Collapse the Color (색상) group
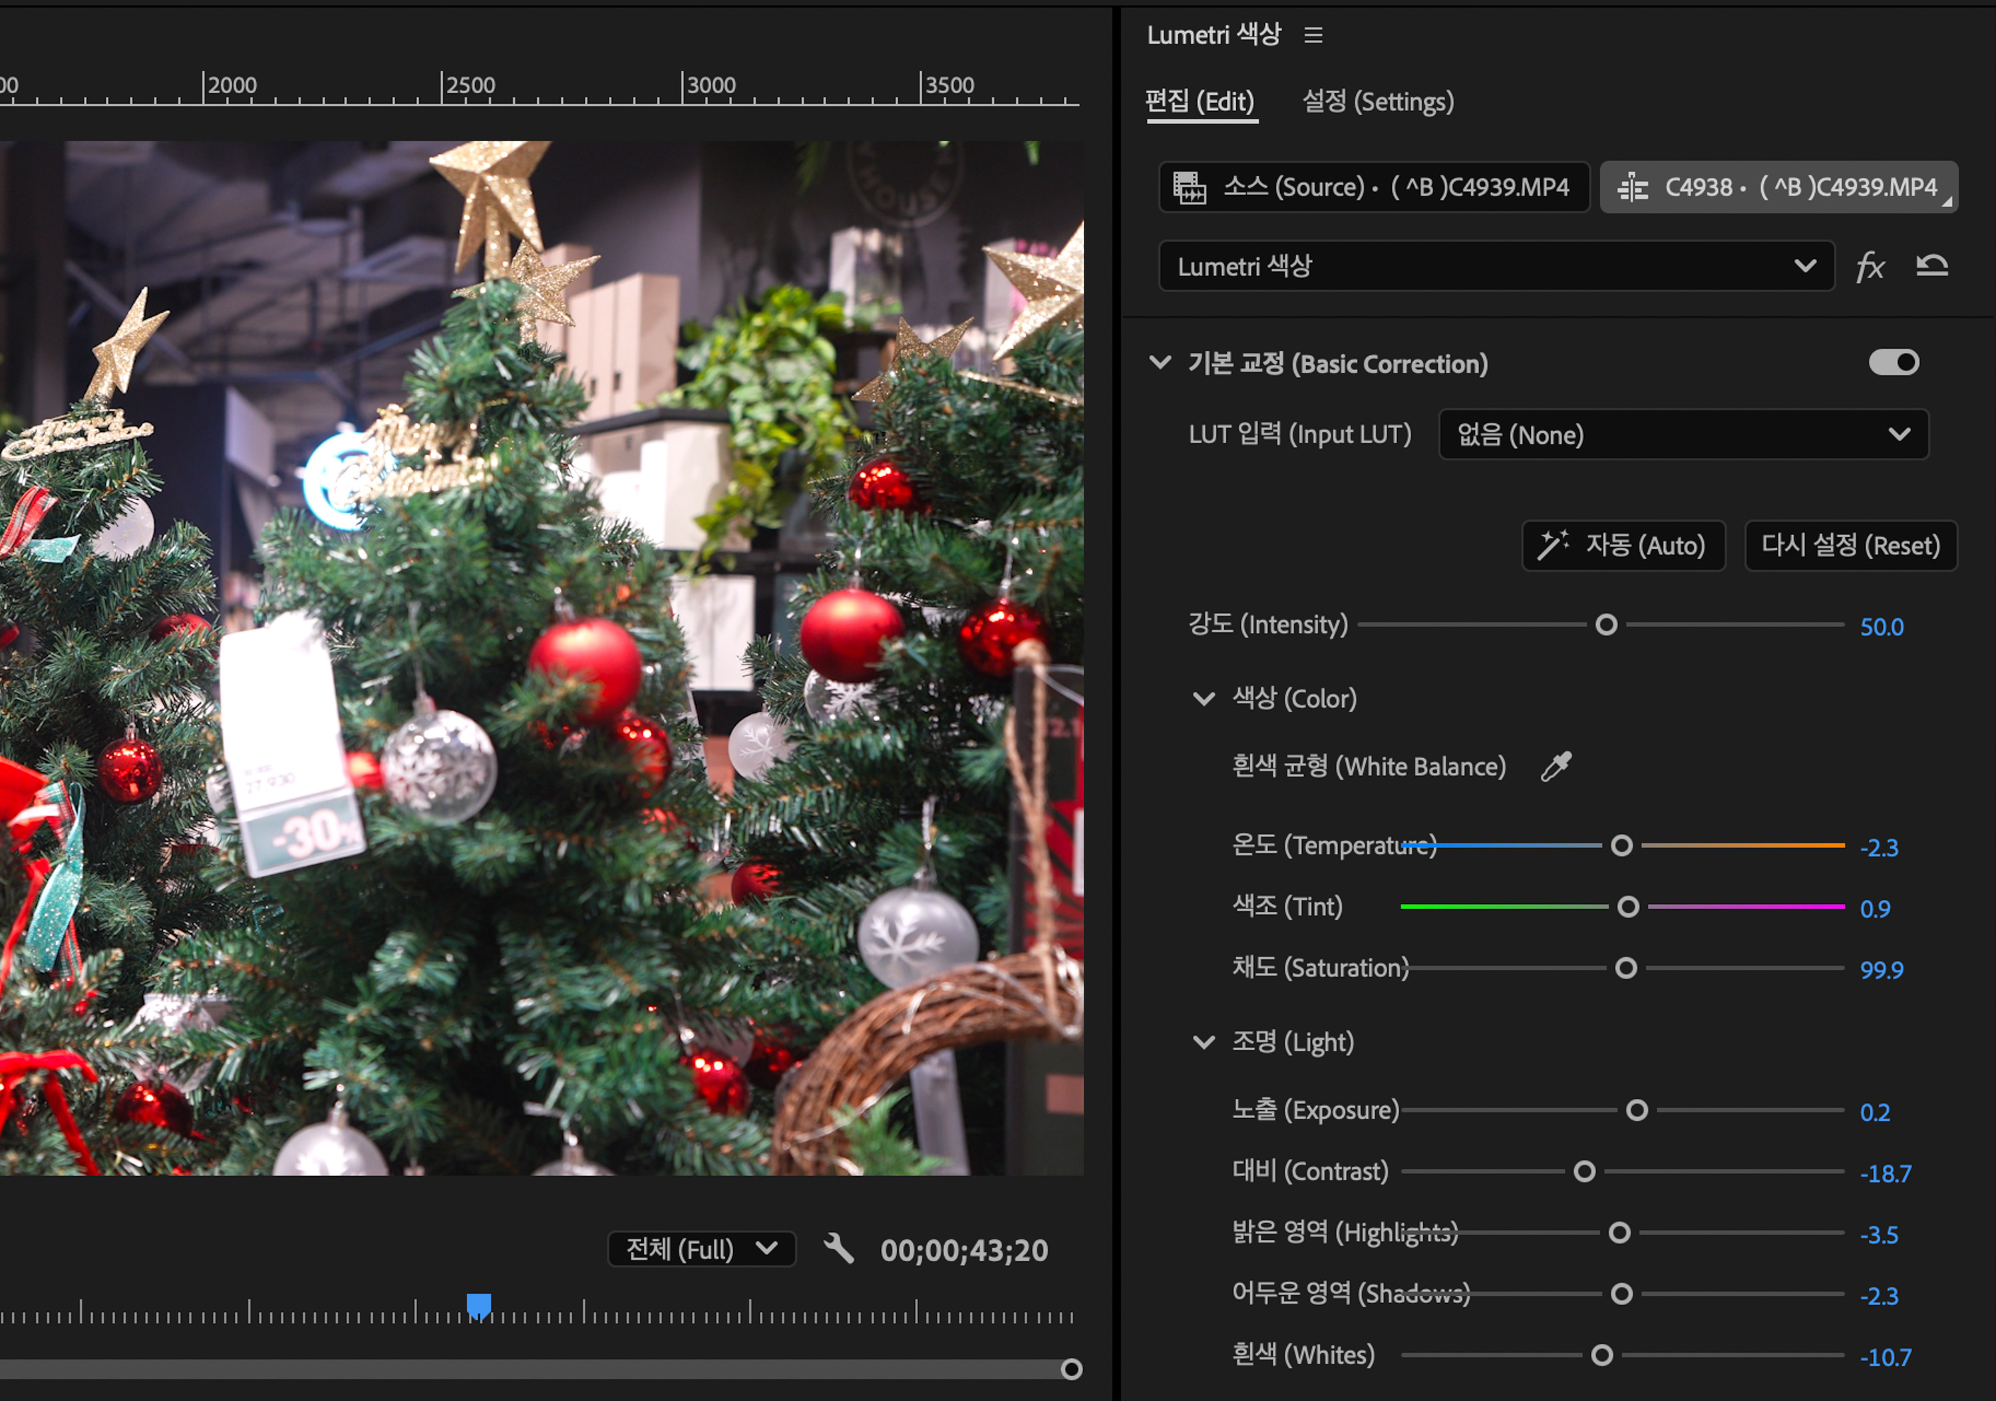This screenshot has height=1401, width=1996. pyautogui.click(x=1204, y=698)
